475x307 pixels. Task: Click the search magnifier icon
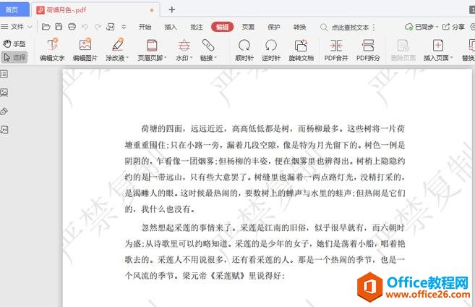[x=323, y=28]
